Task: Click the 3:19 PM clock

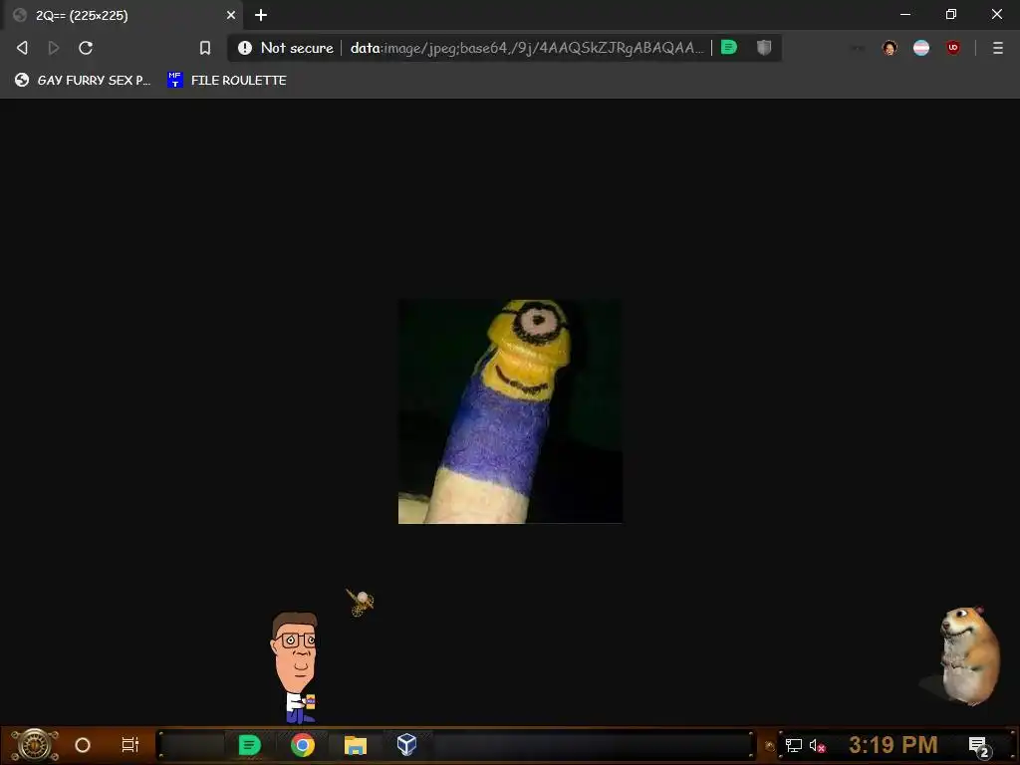Action: click(x=893, y=745)
